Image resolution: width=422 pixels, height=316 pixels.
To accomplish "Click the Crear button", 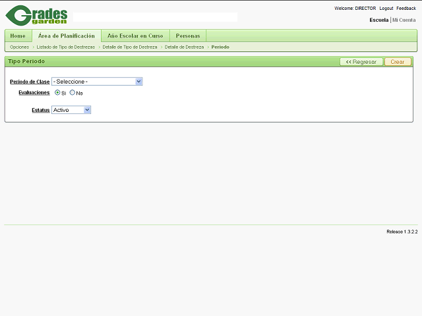I will (x=398, y=62).
